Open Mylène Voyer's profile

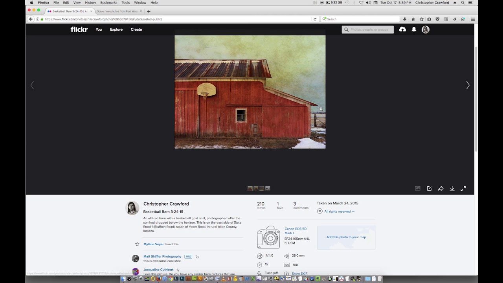point(154,244)
